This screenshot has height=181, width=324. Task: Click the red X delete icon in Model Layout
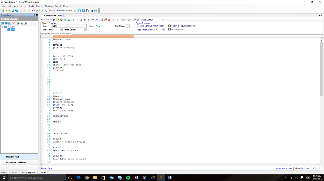point(13,23)
